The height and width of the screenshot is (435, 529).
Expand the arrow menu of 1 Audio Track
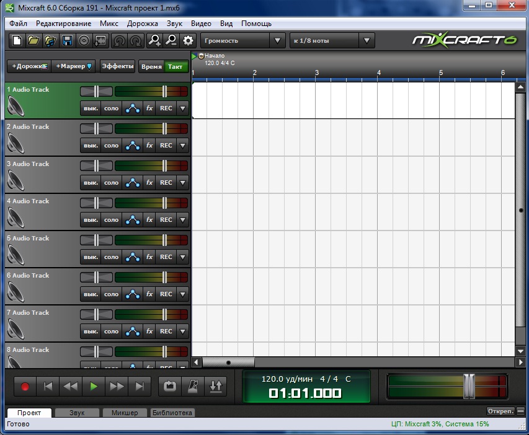click(183, 108)
